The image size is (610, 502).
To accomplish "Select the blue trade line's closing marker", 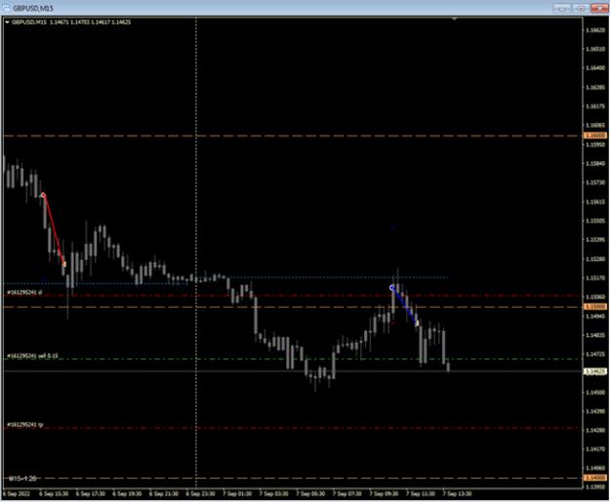I will point(417,323).
